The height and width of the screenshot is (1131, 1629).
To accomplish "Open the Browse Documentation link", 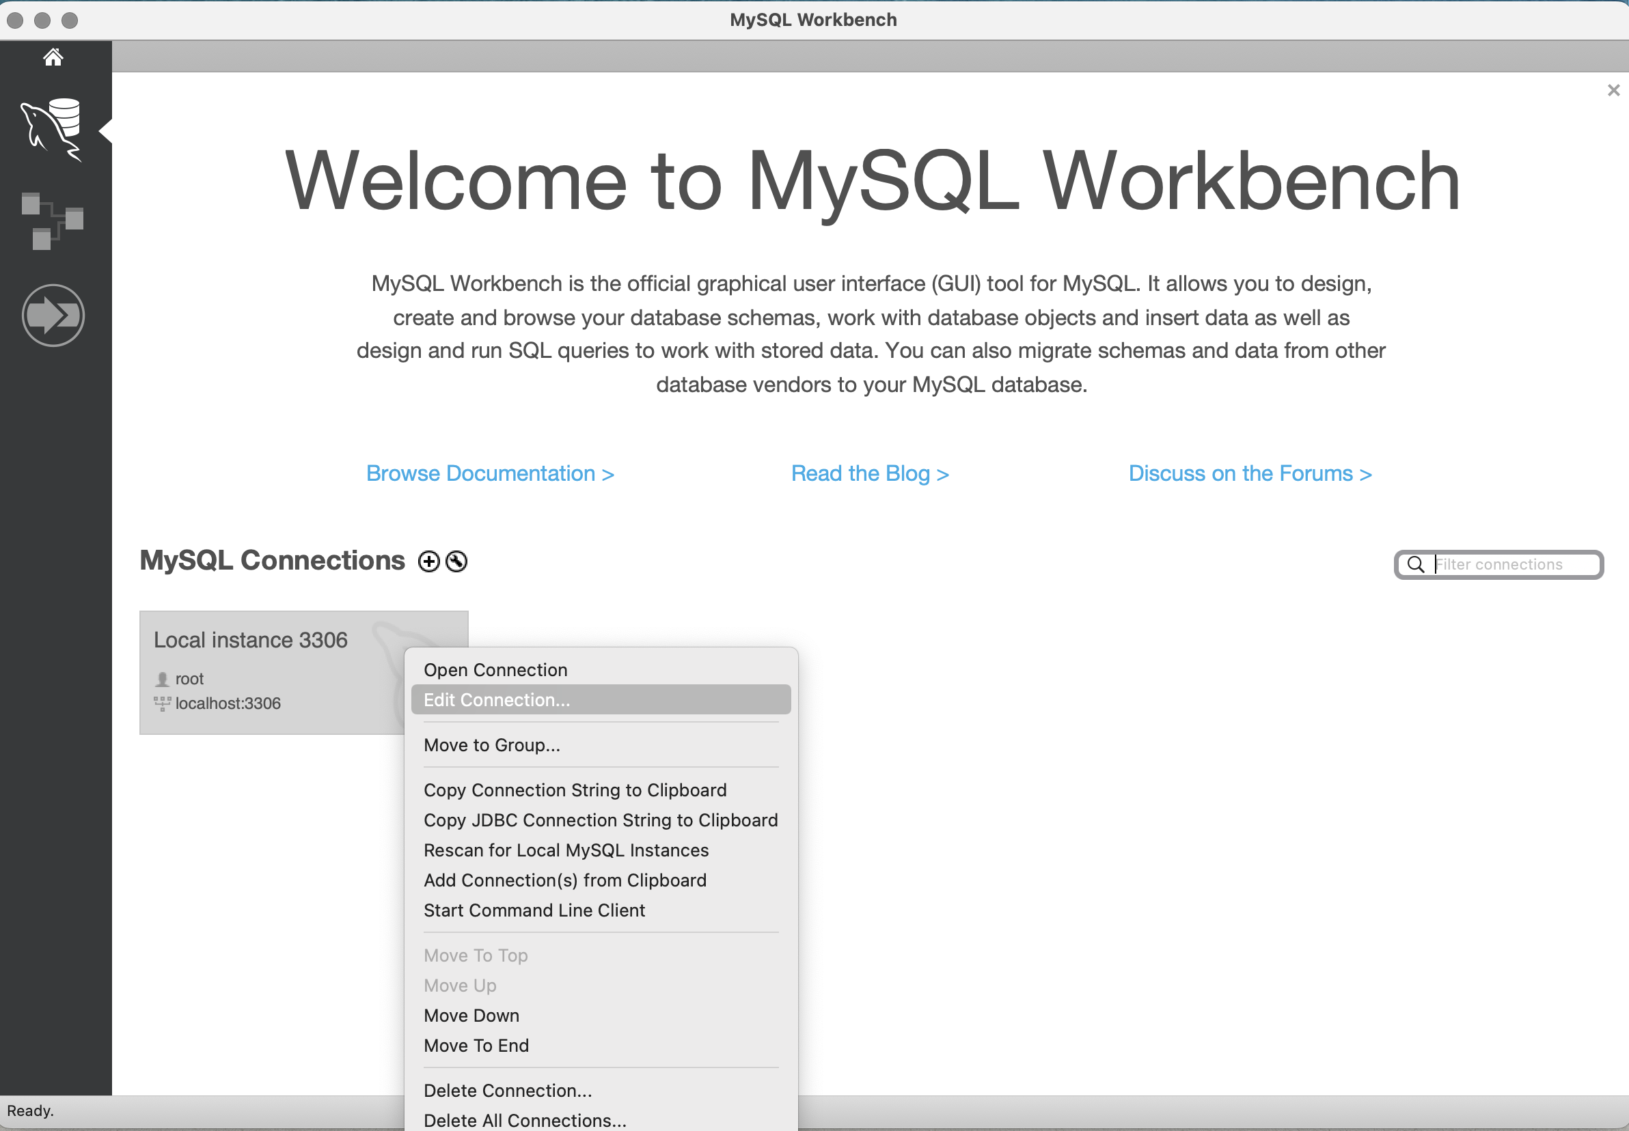I will 489,473.
